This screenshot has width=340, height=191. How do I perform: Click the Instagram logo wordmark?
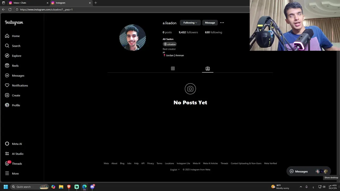tap(14, 23)
